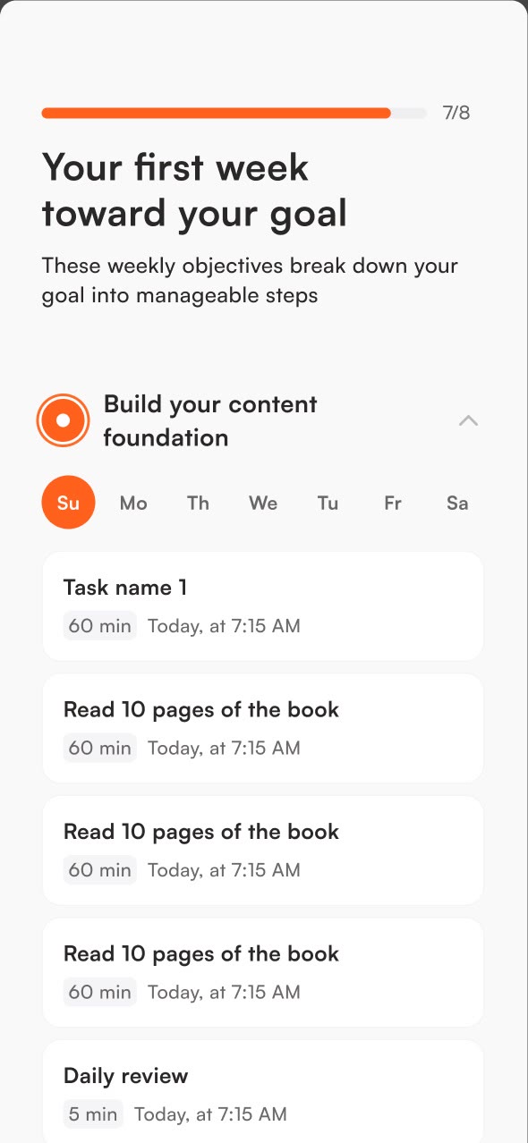Viewport: 528px width, 1143px height.
Task: Switch to the Th day tab
Action: (x=198, y=503)
